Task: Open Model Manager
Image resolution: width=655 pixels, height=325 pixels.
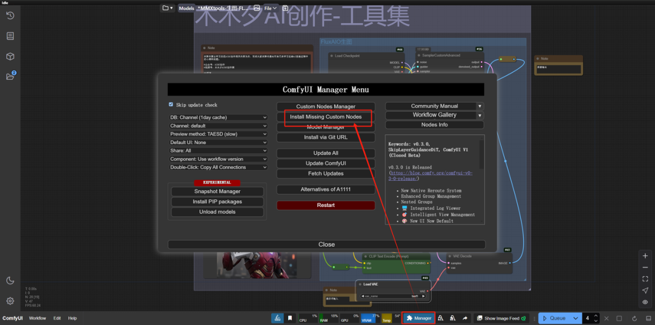Action: [326, 127]
